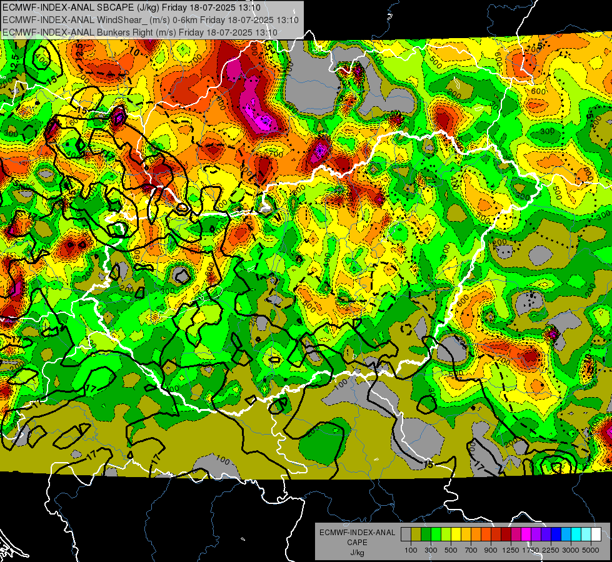612x562 pixels.
Task: Click the legend tick label 500
Action: [451, 550]
